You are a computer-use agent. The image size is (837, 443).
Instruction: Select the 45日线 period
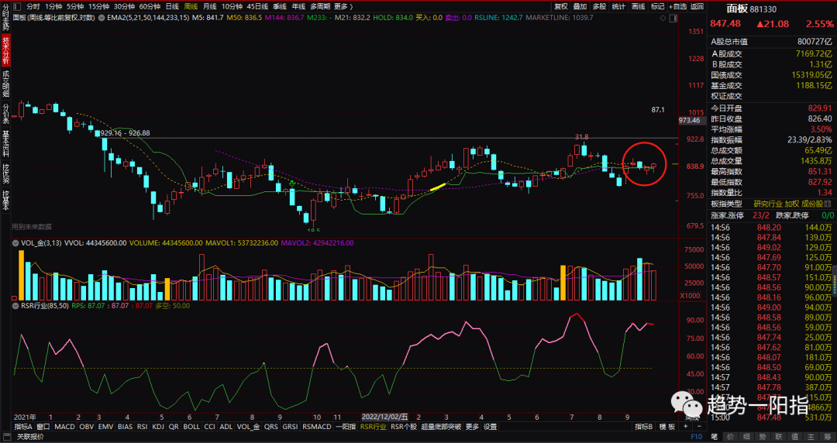click(257, 6)
